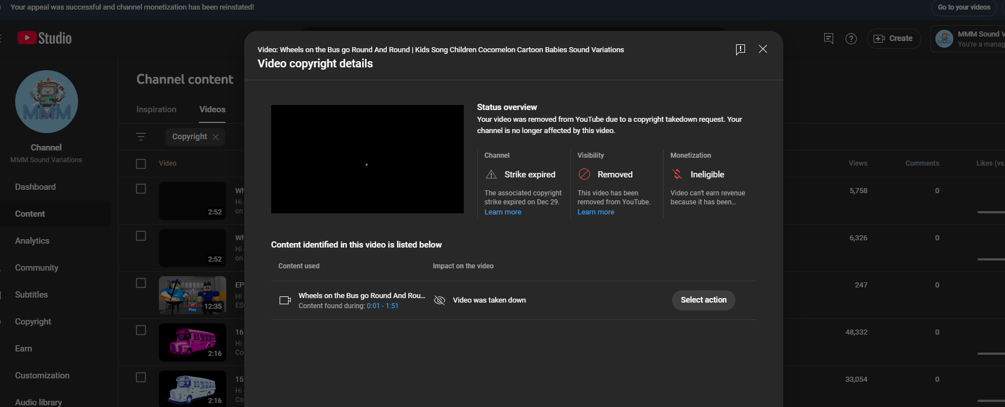1005x407 pixels.
Task: Select checkbox for the 12:35 video
Action: click(141, 283)
